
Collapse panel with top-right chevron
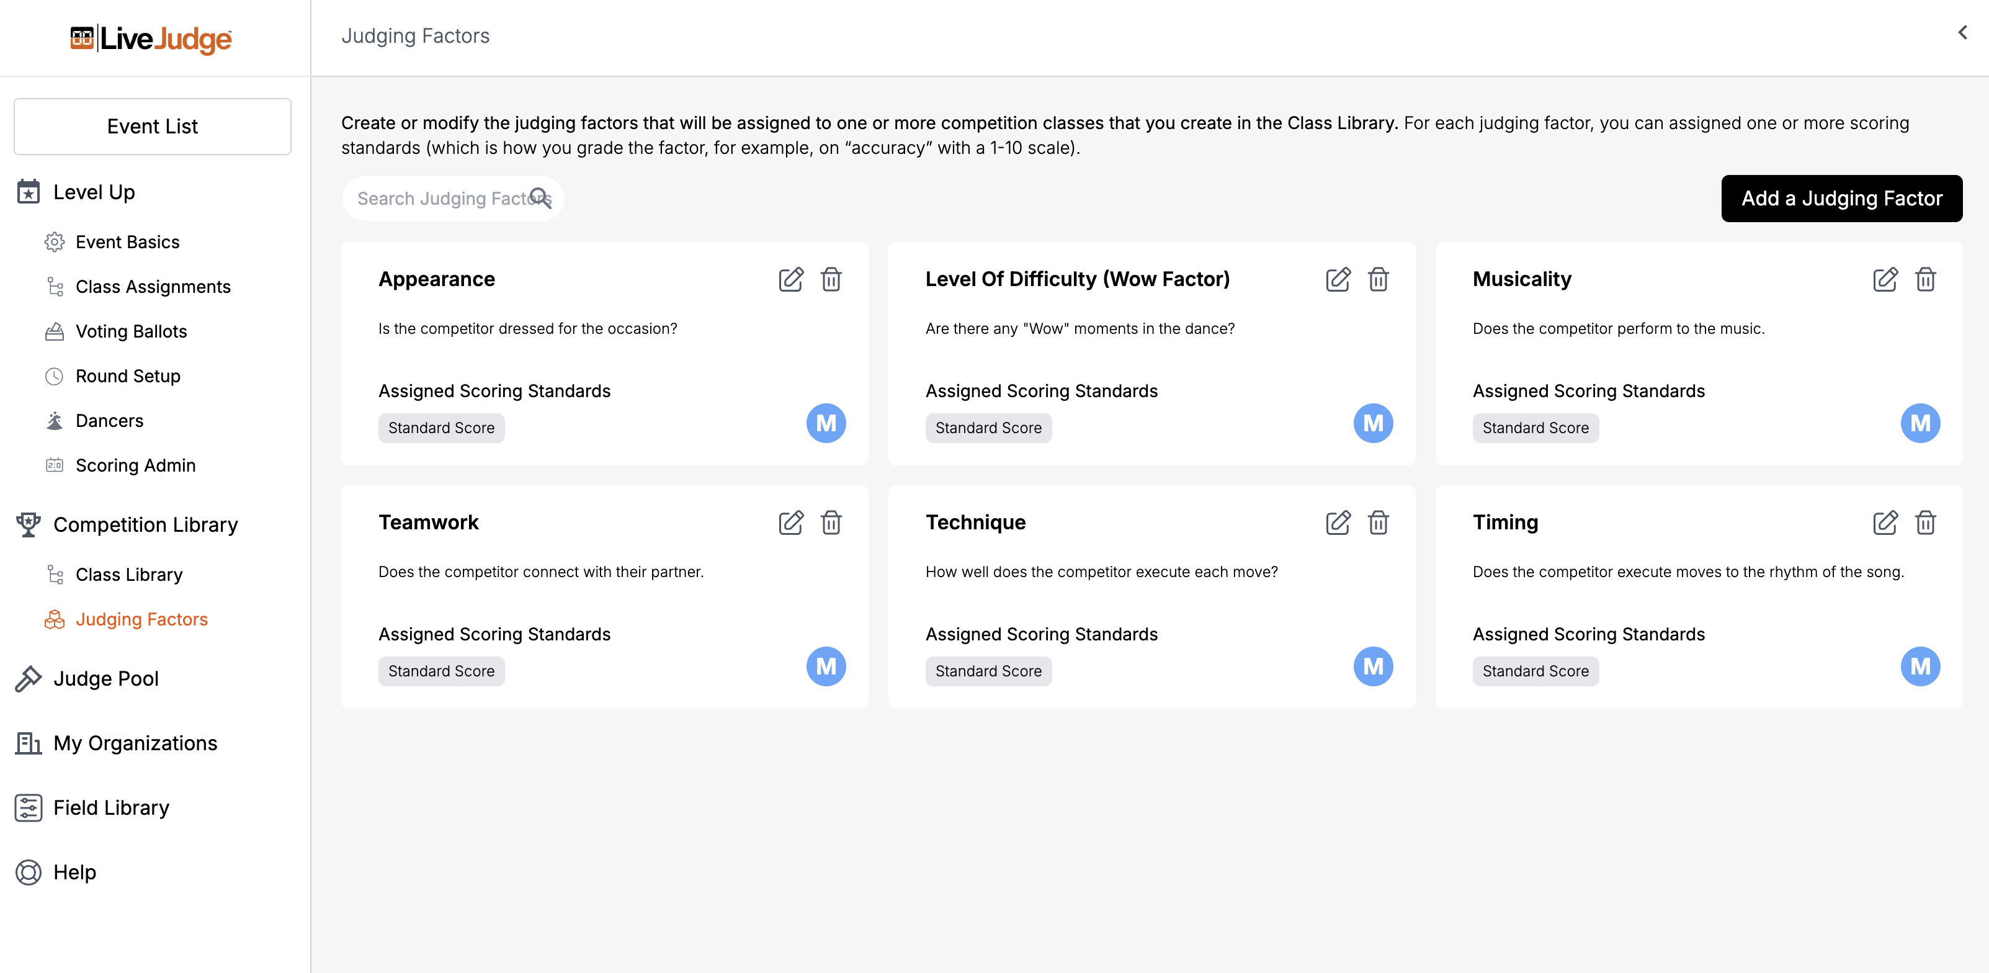point(1962,32)
